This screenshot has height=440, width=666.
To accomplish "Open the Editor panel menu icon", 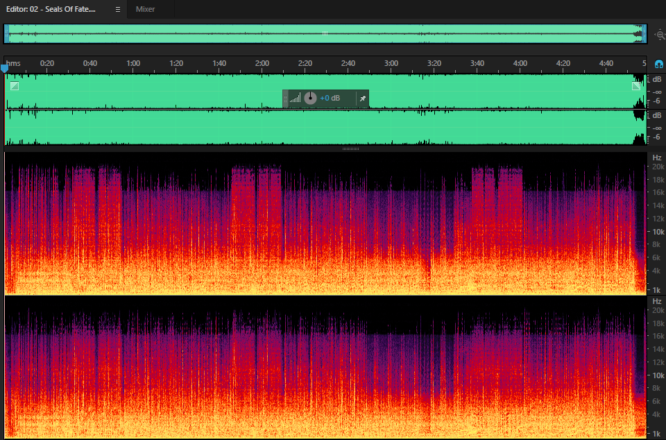I will pyautogui.click(x=118, y=9).
